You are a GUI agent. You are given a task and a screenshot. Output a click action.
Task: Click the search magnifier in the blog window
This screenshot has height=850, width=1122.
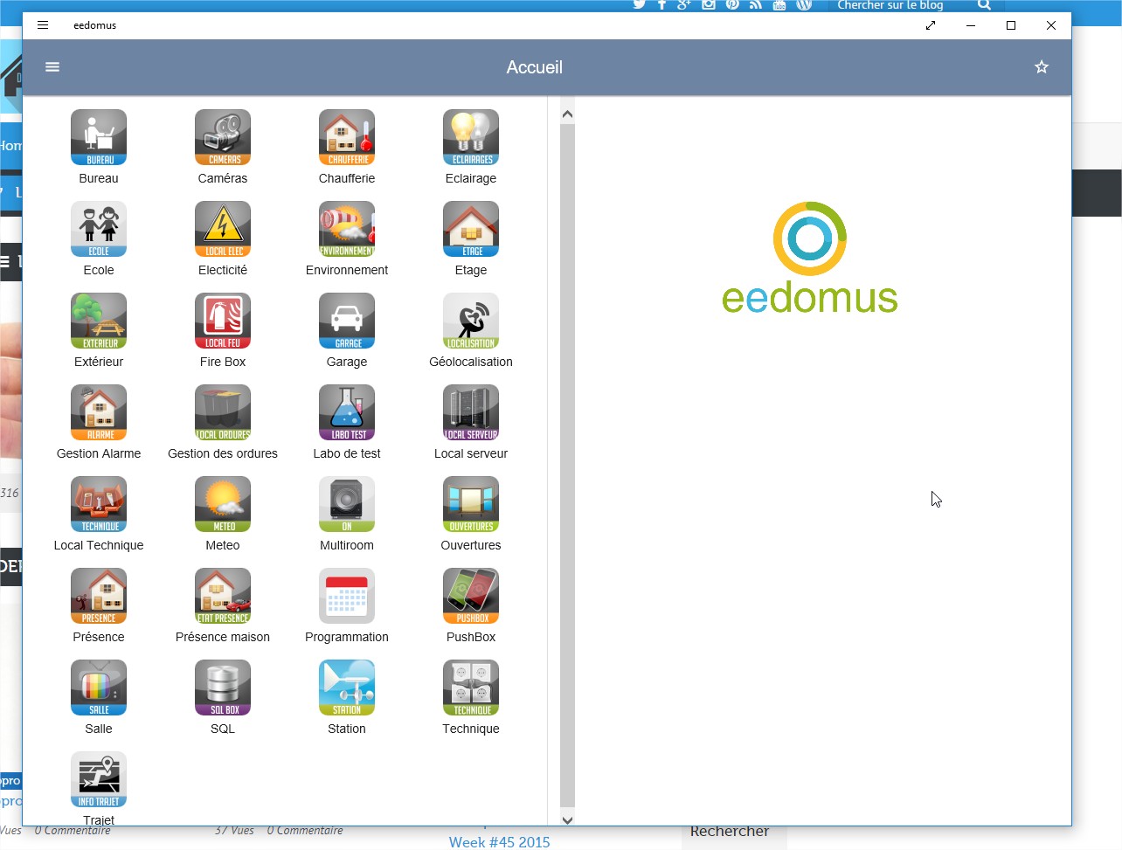(984, 5)
